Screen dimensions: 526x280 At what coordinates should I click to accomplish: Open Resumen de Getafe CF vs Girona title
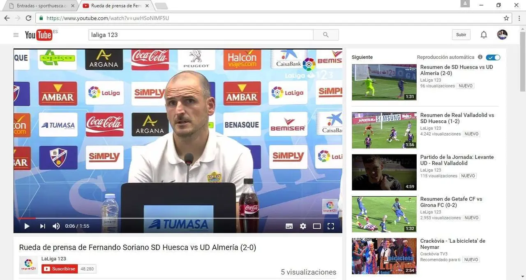click(x=451, y=202)
